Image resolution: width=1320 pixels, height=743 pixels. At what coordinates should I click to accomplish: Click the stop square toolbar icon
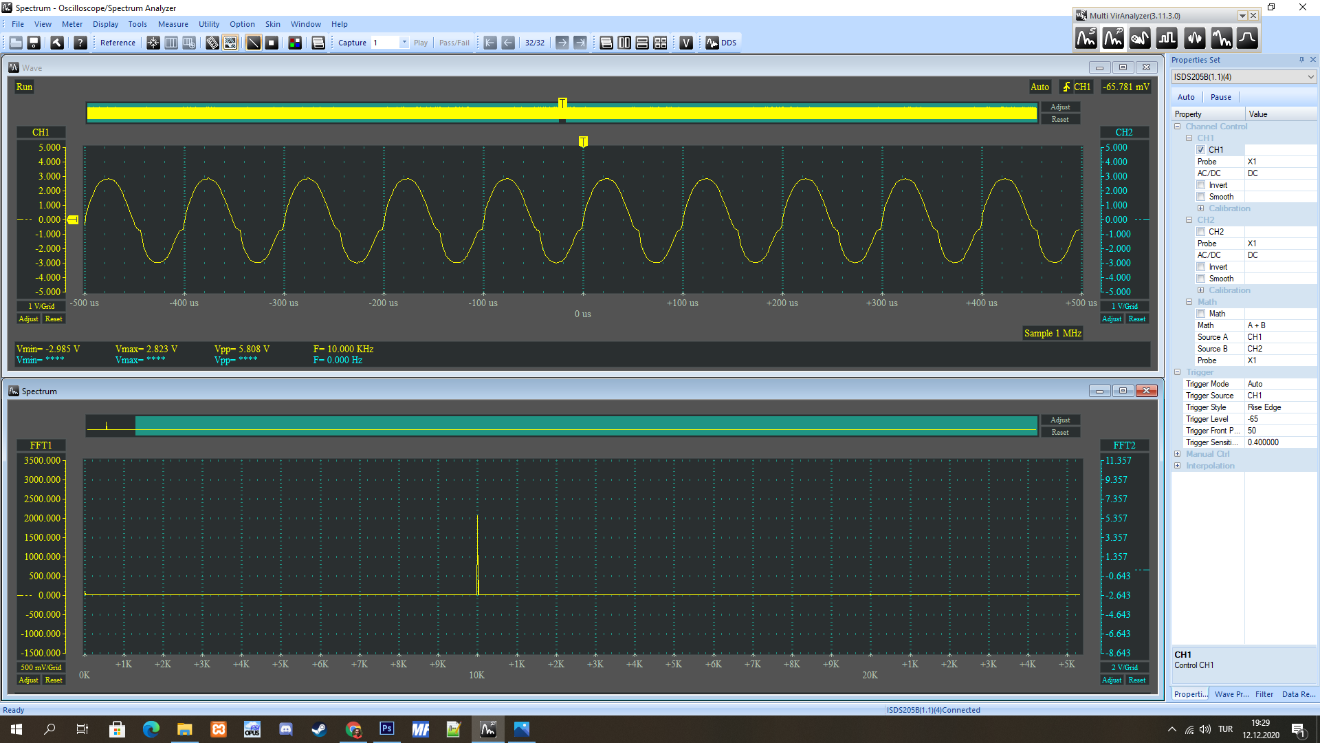pos(272,43)
